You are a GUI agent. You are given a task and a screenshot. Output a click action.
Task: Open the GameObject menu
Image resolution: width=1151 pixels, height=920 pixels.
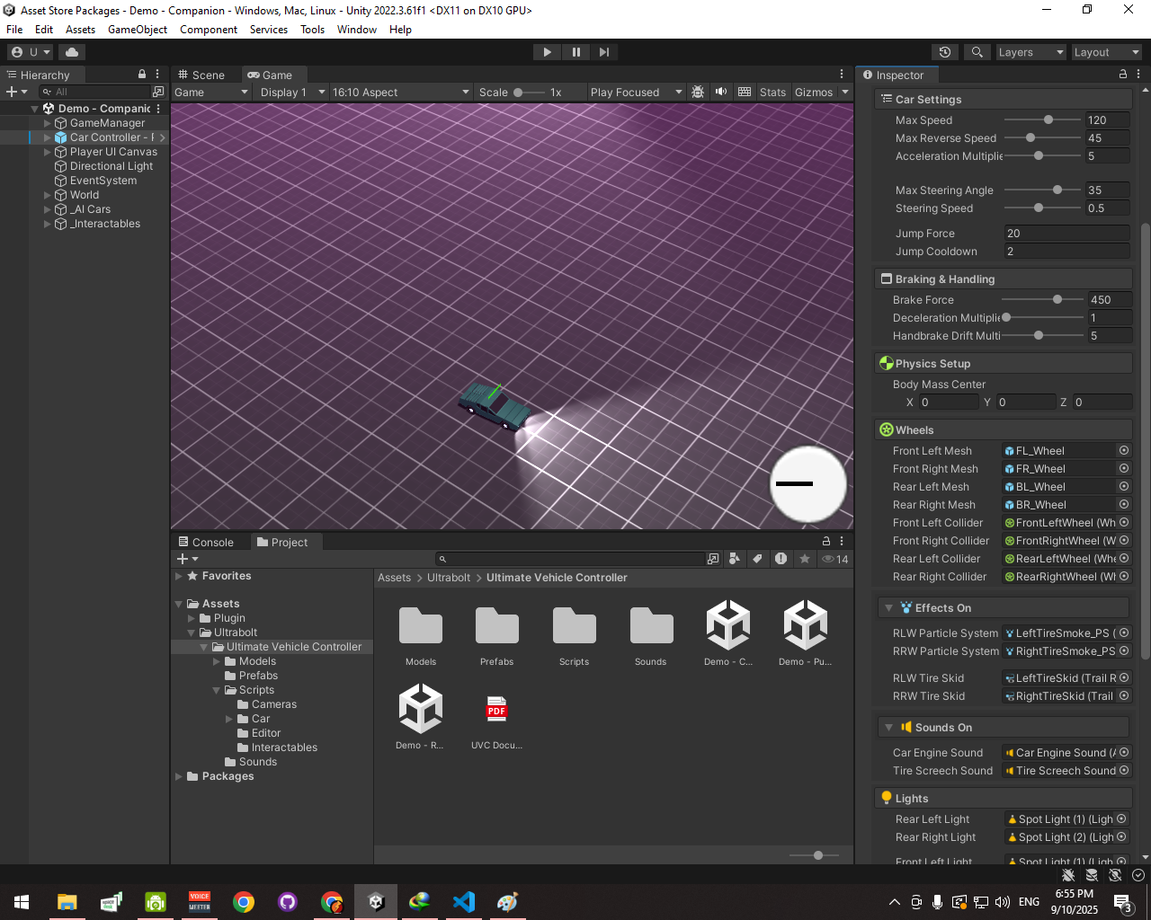coord(138,30)
